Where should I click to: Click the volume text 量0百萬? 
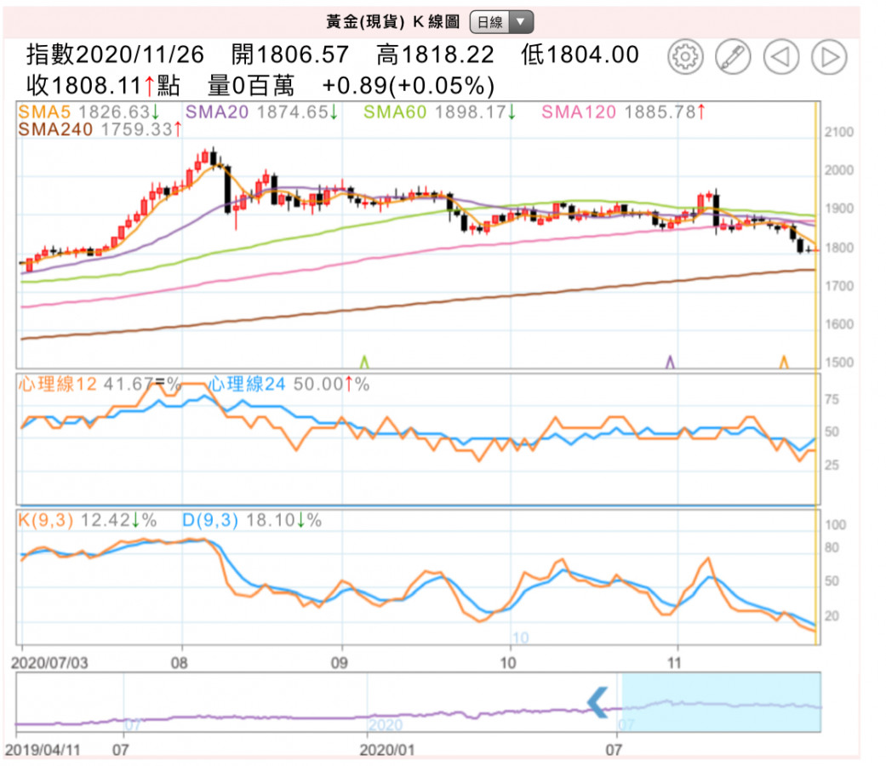coord(251,86)
